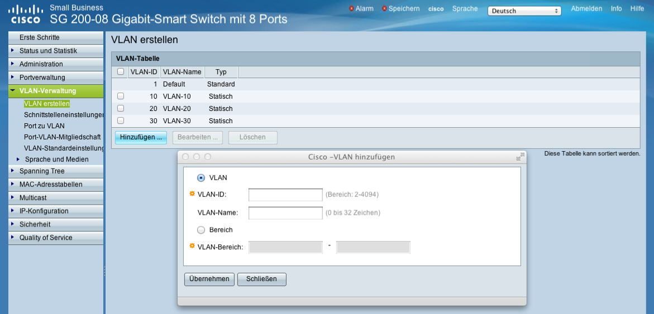The image size is (654, 314).
Task: Click the Standard type cell
Action: pos(221,84)
